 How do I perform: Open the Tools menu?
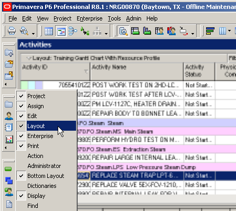pos(114,18)
